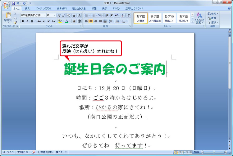Open phonetic guide (ruby) tool
This screenshot has width=233, height=156.
(x=74, y=15)
